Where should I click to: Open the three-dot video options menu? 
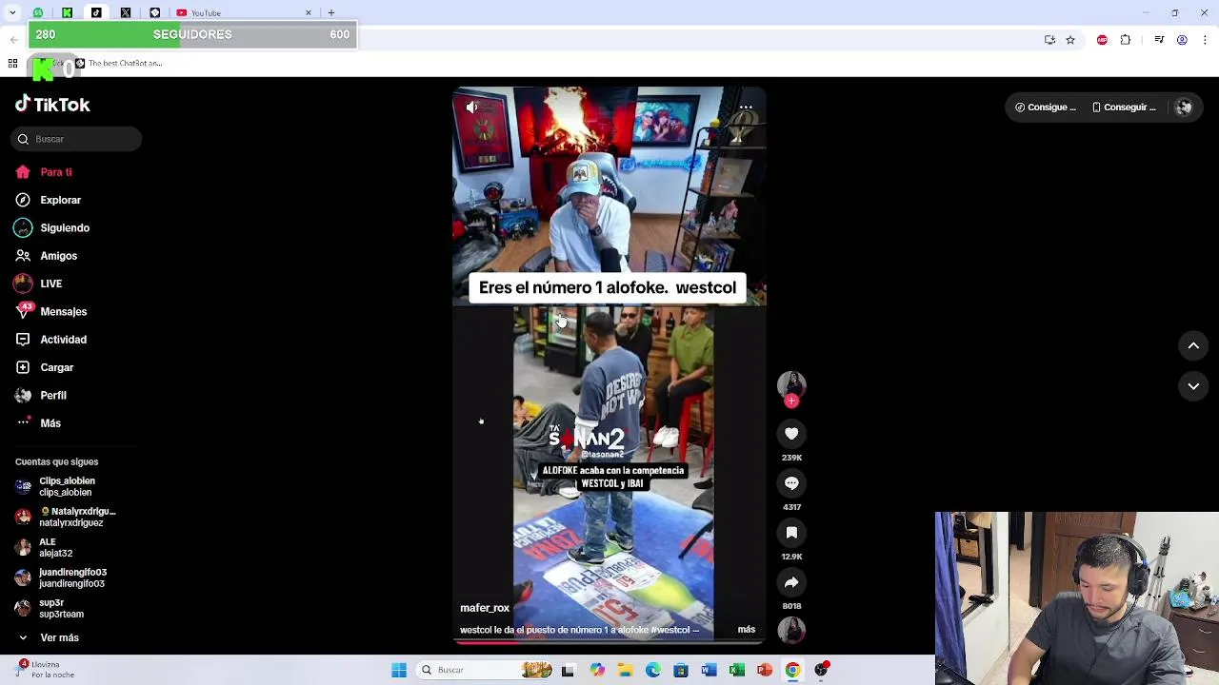pyautogui.click(x=747, y=108)
